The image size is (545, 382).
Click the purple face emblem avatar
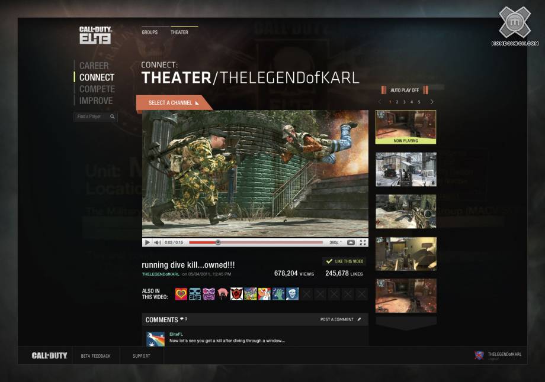(x=209, y=294)
